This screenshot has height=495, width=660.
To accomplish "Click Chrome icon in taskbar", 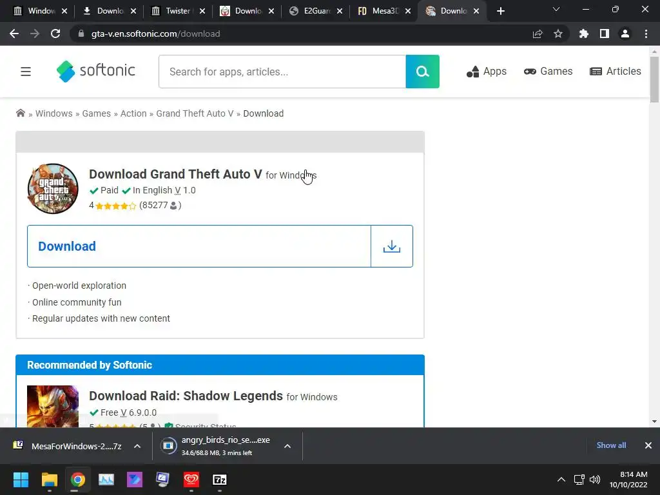I will pos(77,480).
